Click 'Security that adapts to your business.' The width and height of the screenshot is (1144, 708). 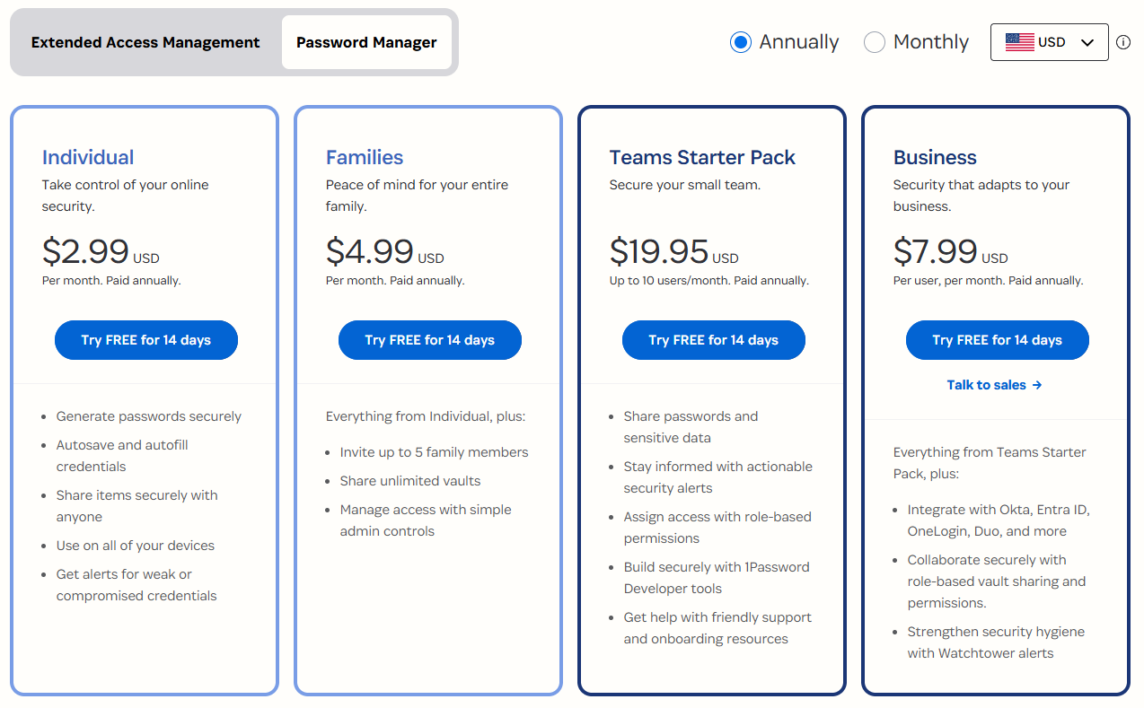click(981, 196)
